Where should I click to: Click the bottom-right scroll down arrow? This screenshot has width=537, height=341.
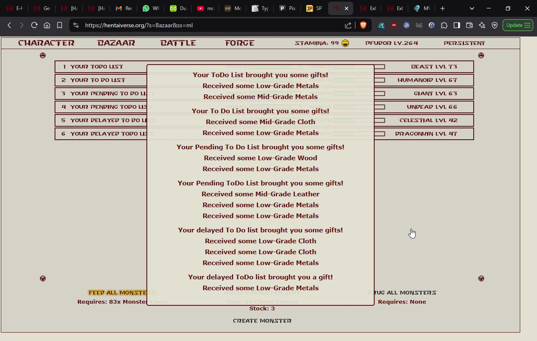481,279
